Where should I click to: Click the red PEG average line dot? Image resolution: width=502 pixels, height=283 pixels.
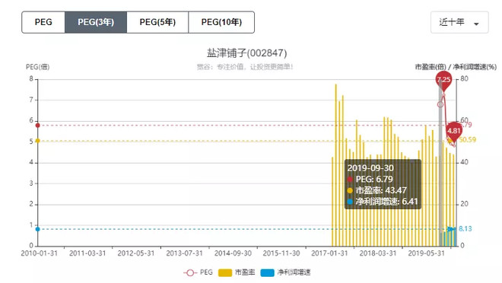pyautogui.click(x=38, y=126)
